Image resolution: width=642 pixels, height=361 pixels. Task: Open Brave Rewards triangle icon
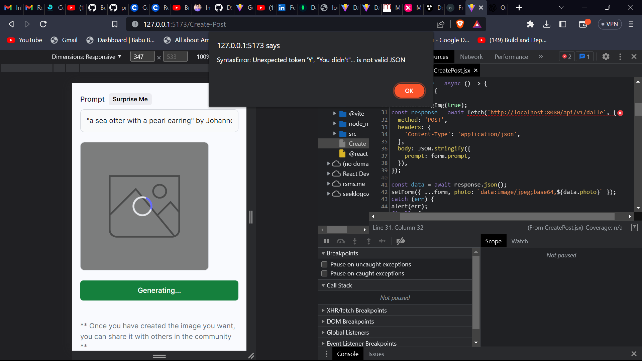(x=477, y=24)
